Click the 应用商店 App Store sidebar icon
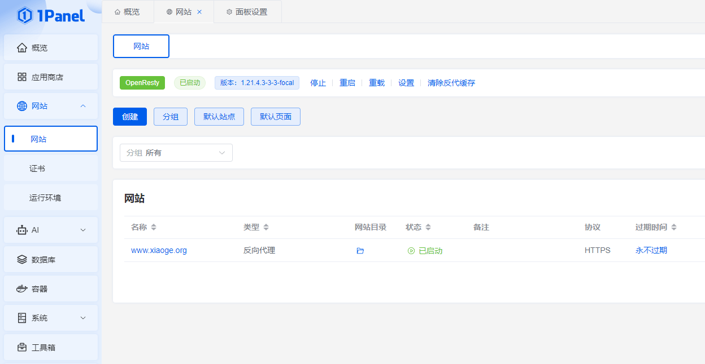Image resolution: width=705 pixels, height=364 pixels. point(23,77)
